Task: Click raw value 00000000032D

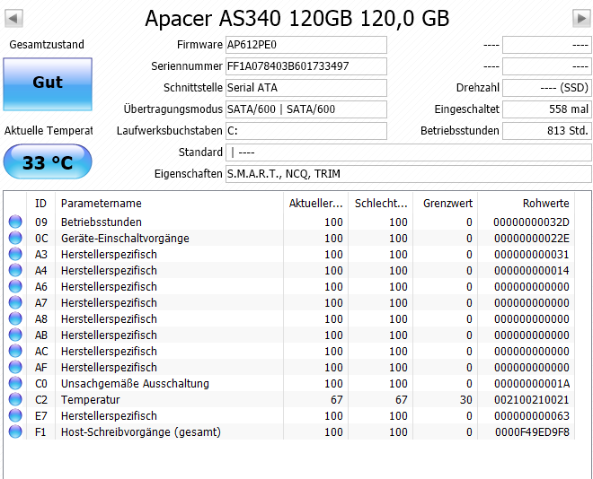Action: (x=531, y=222)
